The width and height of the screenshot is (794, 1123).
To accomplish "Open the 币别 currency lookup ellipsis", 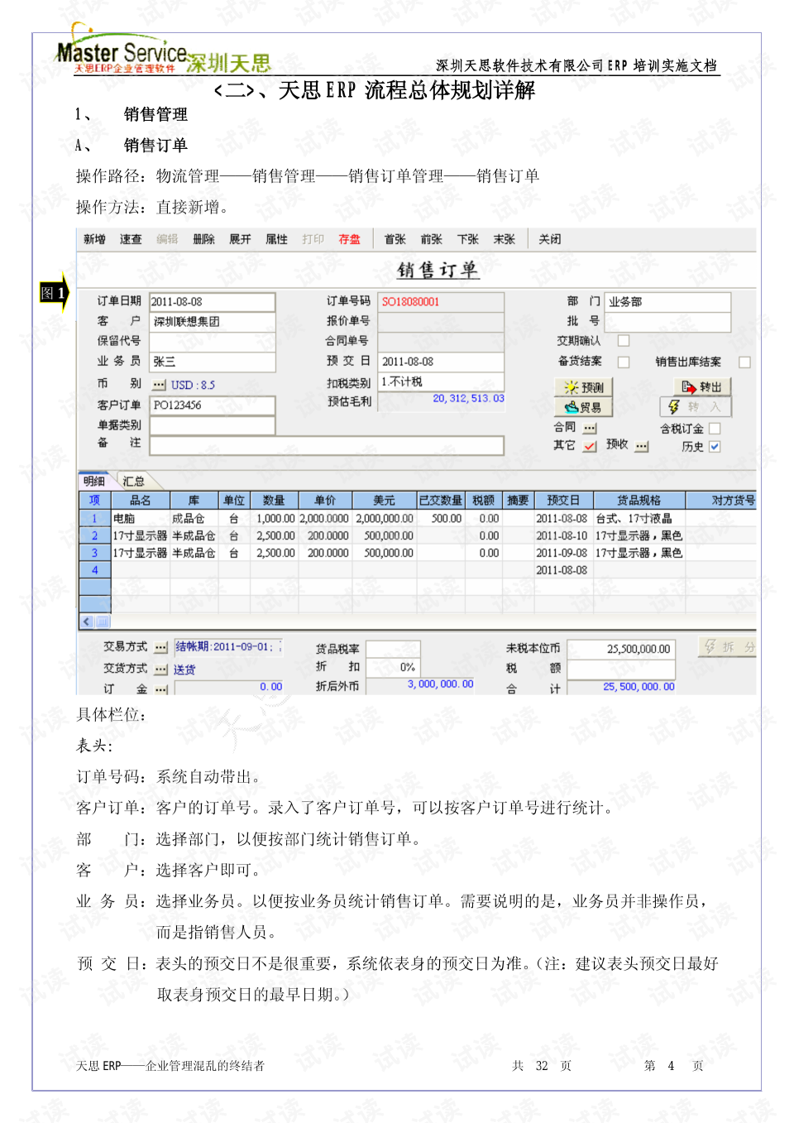I will point(160,384).
